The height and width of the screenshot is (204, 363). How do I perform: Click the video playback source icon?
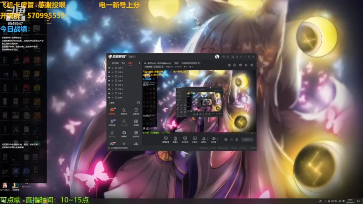coord(195,139)
